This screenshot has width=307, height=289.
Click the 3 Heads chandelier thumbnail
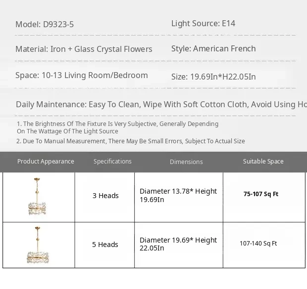point(38,197)
